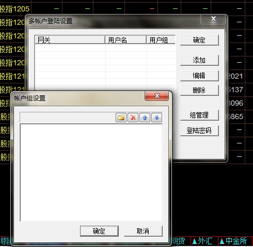Click 确定 in 多帐户登陆设置 window
The image size is (253, 247).
pyautogui.click(x=199, y=40)
